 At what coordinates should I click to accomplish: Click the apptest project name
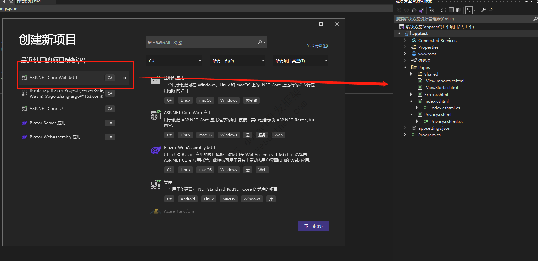coord(420,33)
